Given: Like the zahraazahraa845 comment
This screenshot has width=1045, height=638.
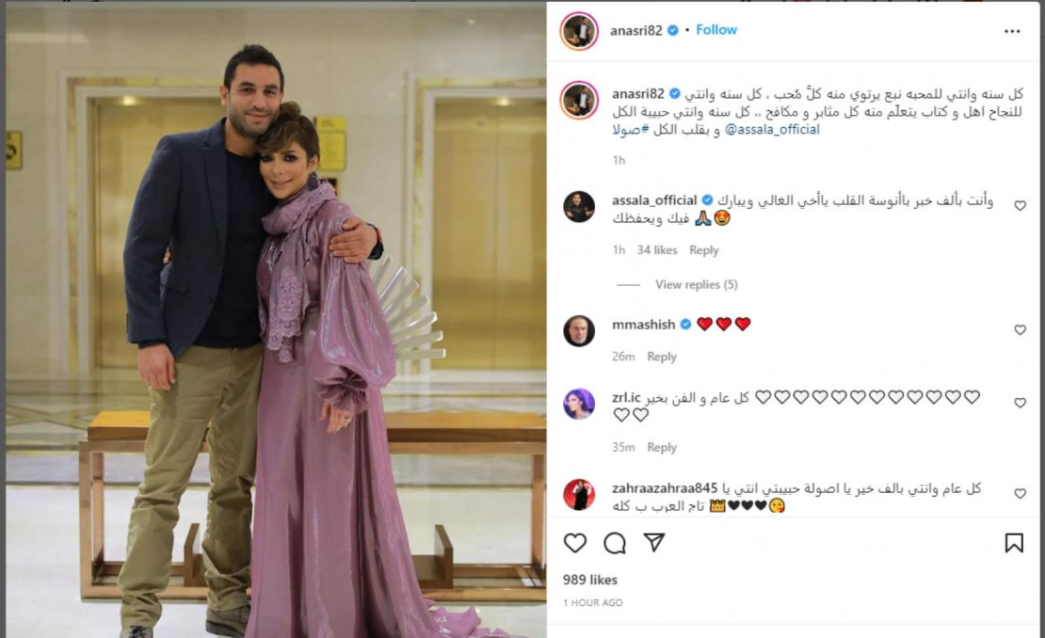Looking at the screenshot, I should click(x=1020, y=493).
